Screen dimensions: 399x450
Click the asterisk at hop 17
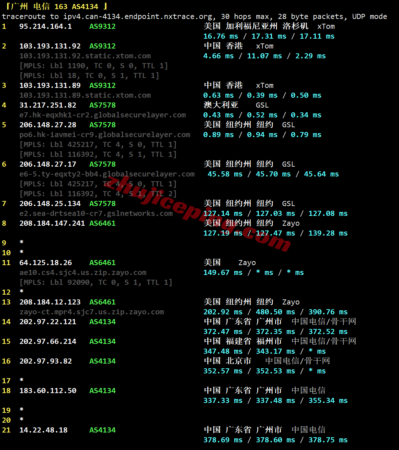[22, 380]
